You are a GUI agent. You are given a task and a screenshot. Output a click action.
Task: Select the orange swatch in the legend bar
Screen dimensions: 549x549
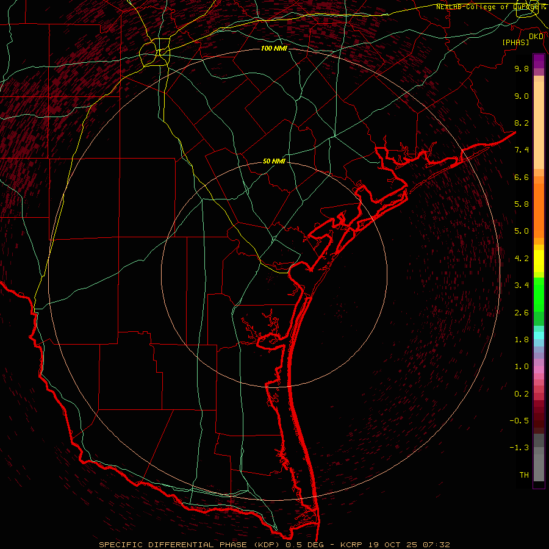(x=539, y=211)
